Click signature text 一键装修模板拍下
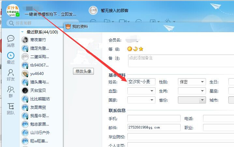234x147 pixels. click(51, 14)
